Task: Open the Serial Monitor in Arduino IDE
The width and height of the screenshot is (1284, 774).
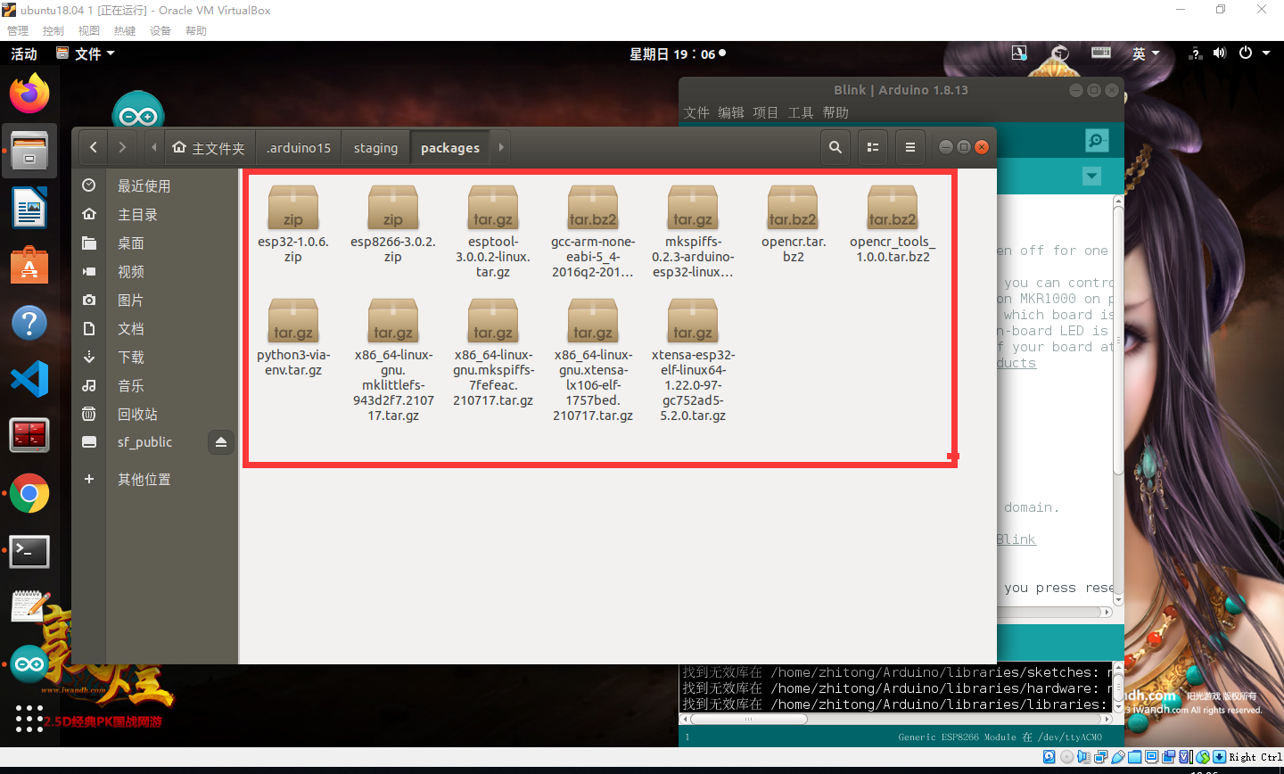Action: coord(1096,140)
